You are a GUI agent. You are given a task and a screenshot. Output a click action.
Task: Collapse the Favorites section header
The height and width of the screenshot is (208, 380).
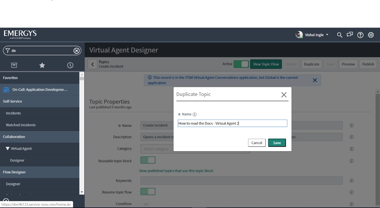pyautogui.click(x=40, y=78)
